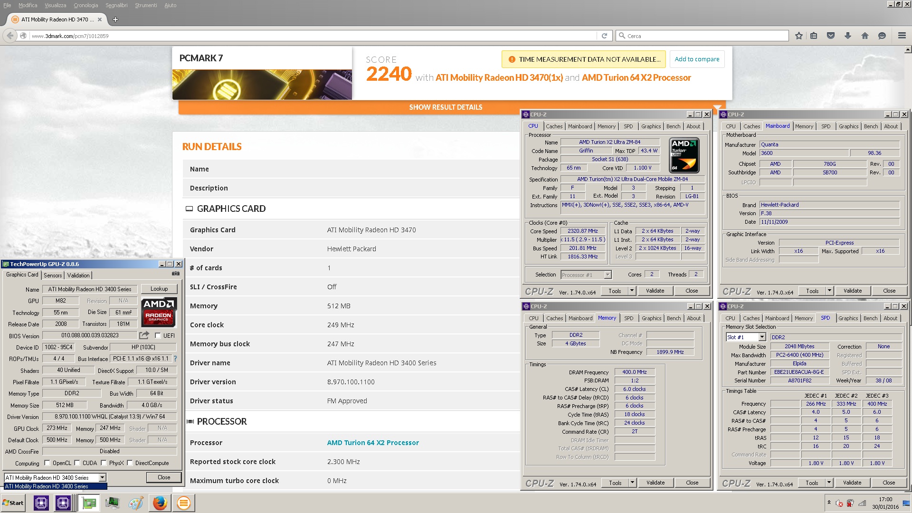The image size is (912, 513).
Task: Toggle the PhysX checkbox in GPU-Z
Action: [104, 463]
